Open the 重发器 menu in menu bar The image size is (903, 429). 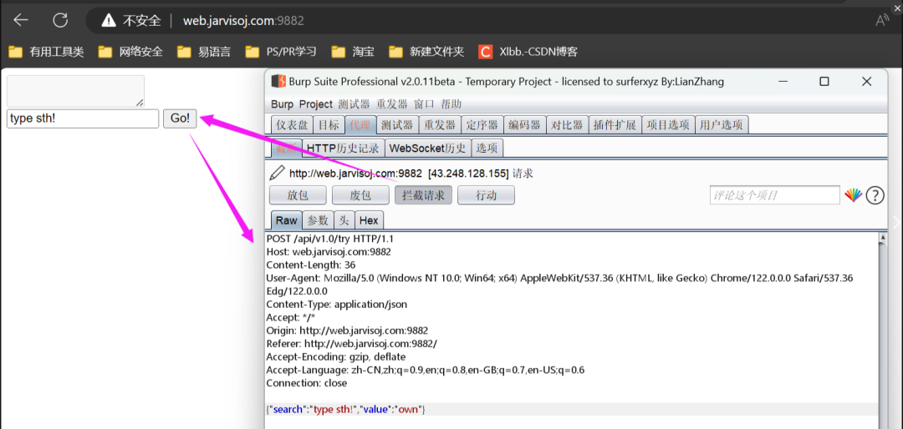click(x=391, y=104)
